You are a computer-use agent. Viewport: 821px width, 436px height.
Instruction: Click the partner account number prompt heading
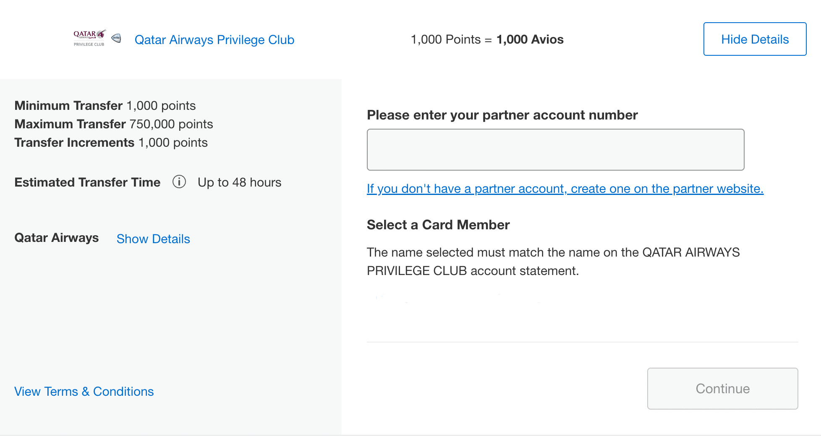502,115
